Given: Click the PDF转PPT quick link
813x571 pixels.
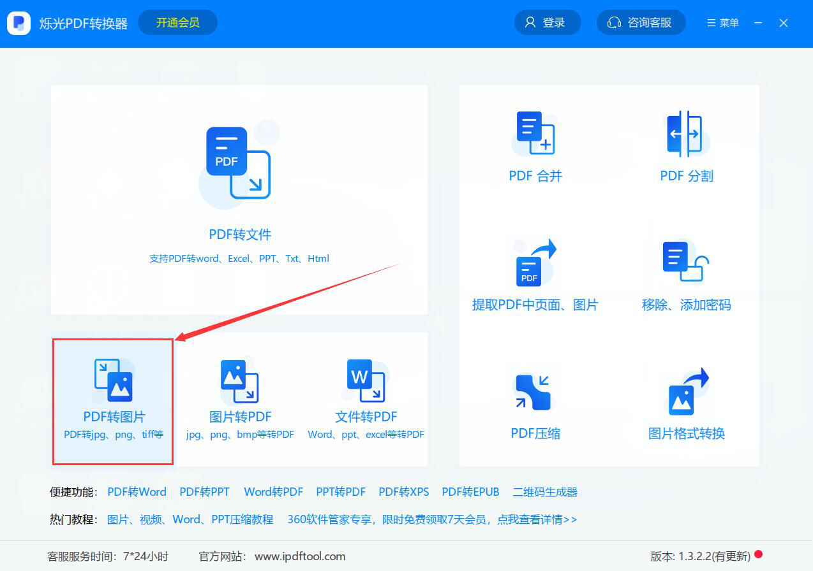Looking at the screenshot, I should point(204,492).
